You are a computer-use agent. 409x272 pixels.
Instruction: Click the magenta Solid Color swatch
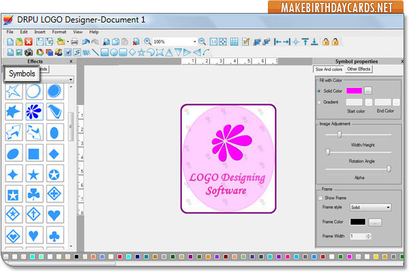[x=354, y=91]
